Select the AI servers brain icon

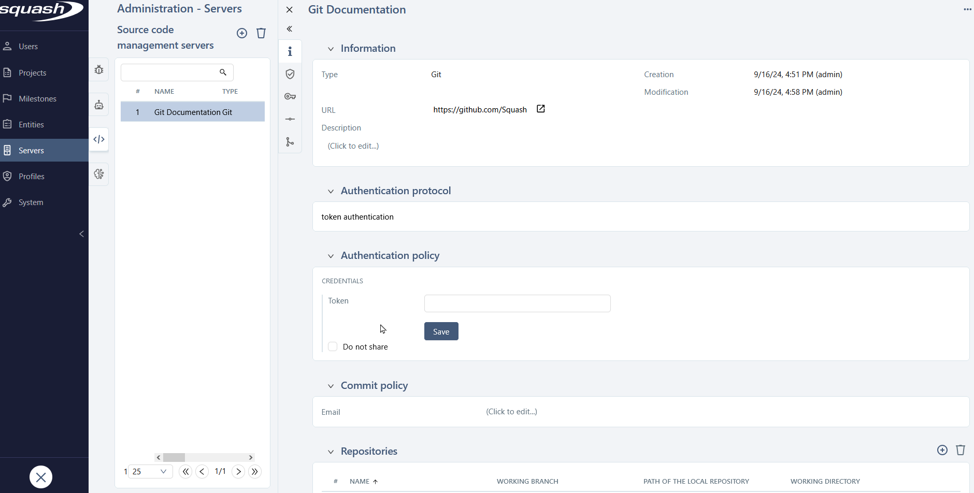coord(99,174)
